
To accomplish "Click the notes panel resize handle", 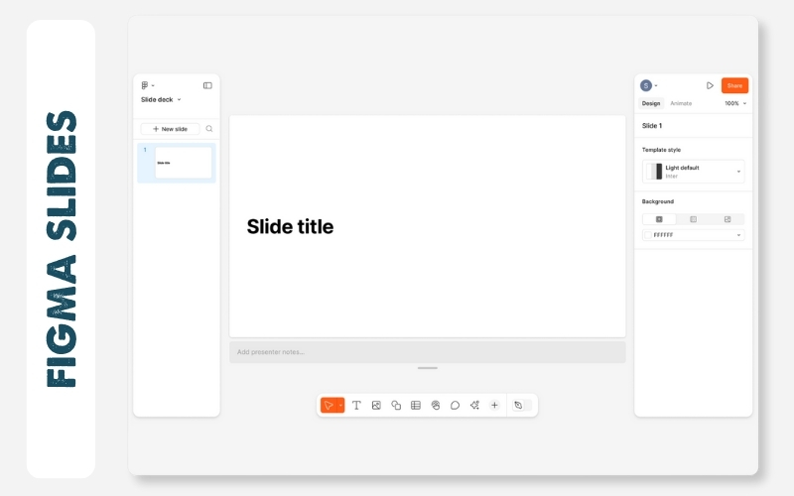I will pos(428,368).
